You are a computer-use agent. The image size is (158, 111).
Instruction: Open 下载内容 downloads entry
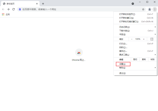pos(135,31)
